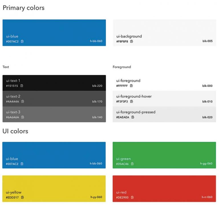
Task: Click the copy icon next to #F3F3F3
Action: tap(132, 101)
